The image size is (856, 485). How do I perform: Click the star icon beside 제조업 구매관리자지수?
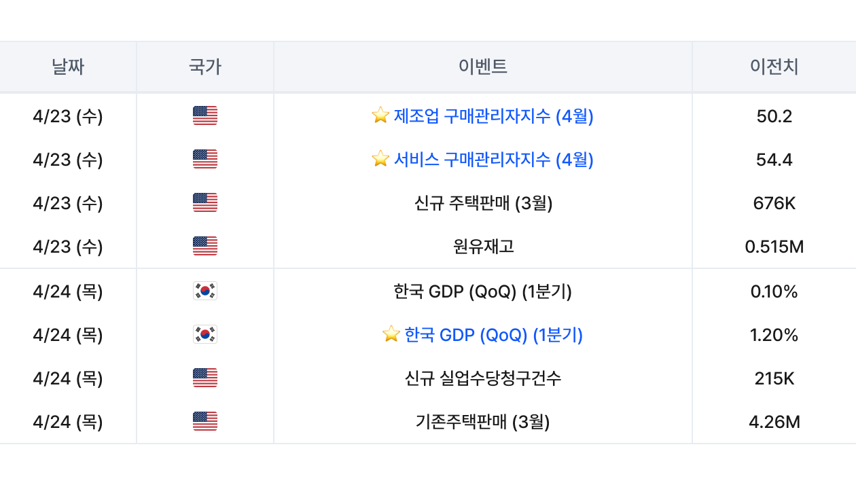pyautogui.click(x=380, y=115)
